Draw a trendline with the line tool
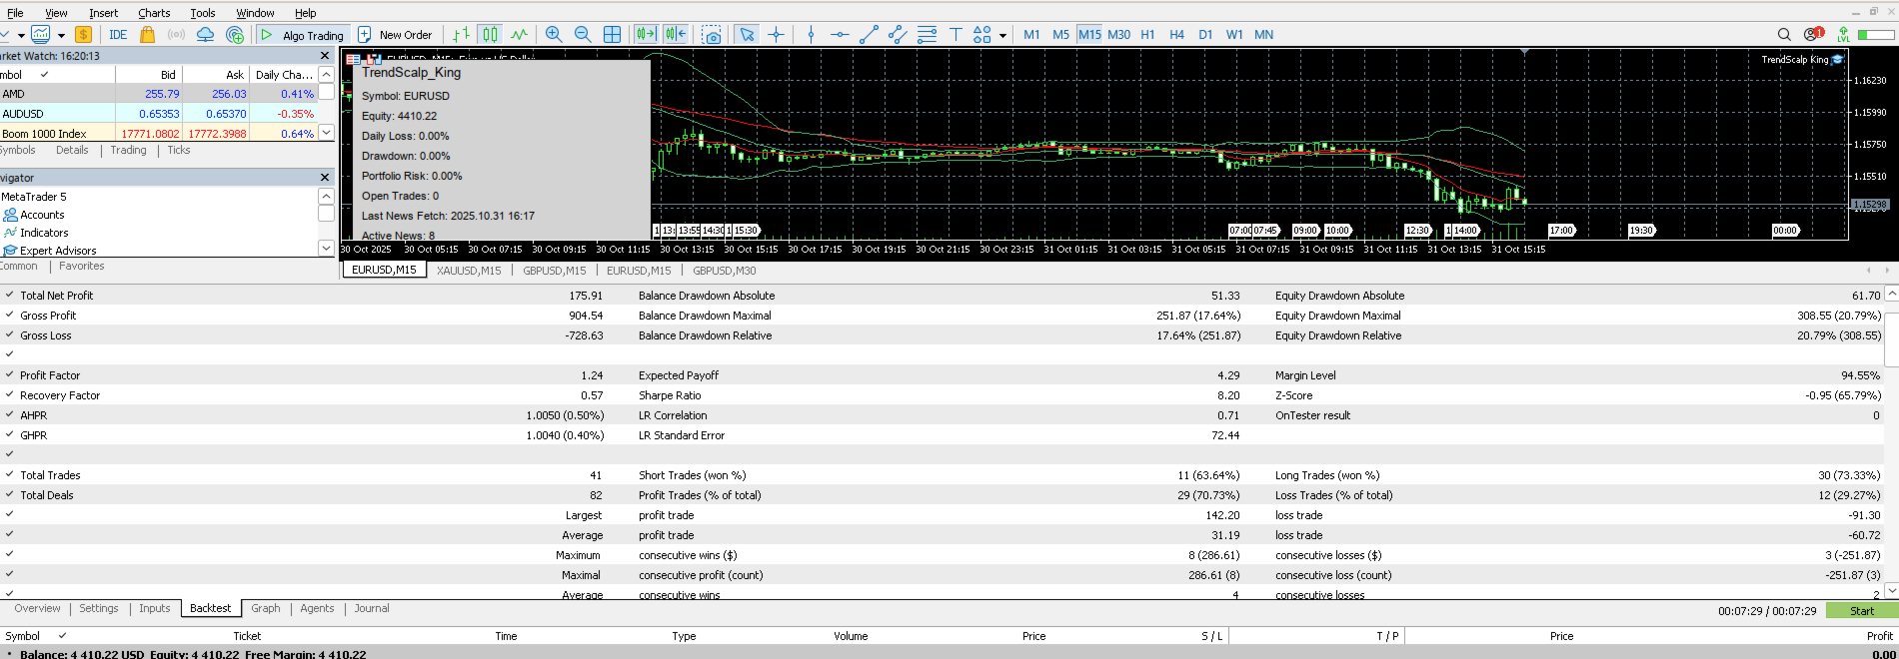The height and width of the screenshot is (659, 1899). (x=869, y=35)
